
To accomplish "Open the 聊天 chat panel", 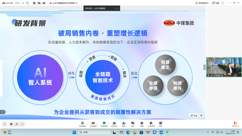I will point(133,124).
